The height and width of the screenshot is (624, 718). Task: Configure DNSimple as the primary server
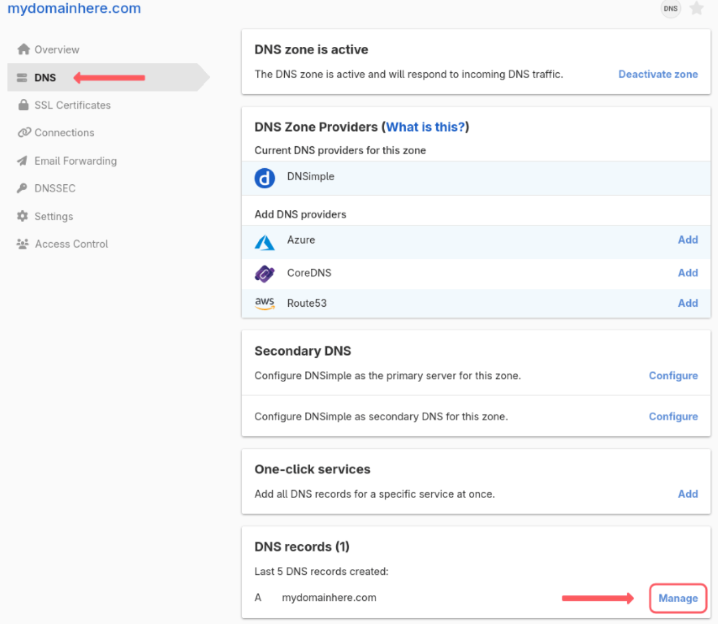click(x=673, y=375)
